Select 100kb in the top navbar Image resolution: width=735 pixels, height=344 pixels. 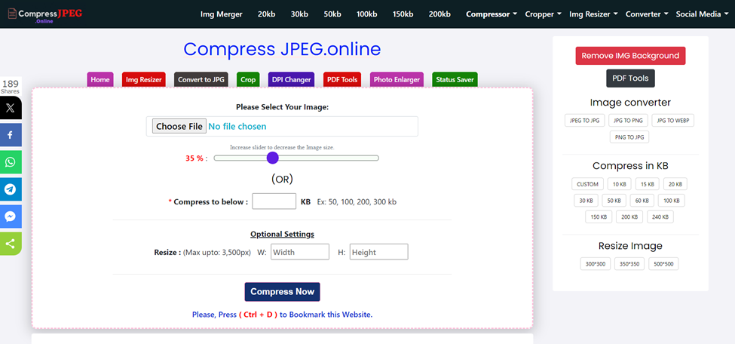pyautogui.click(x=366, y=14)
